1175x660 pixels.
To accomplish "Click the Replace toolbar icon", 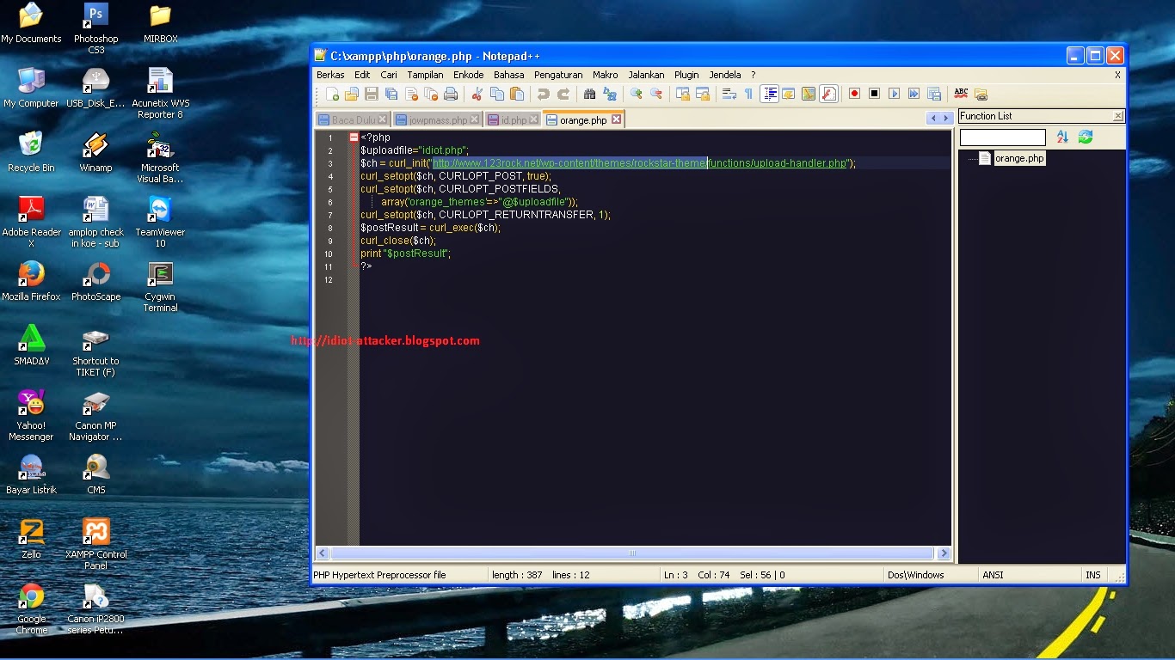I will tap(609, 94).
